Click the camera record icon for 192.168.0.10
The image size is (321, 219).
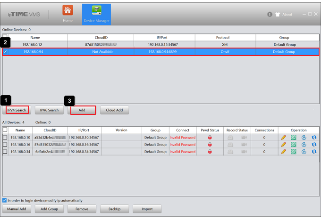click(244, 138)
